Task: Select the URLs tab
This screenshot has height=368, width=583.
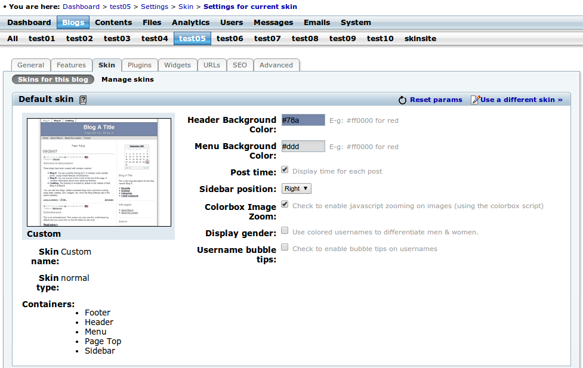Action: pos(212,65)
